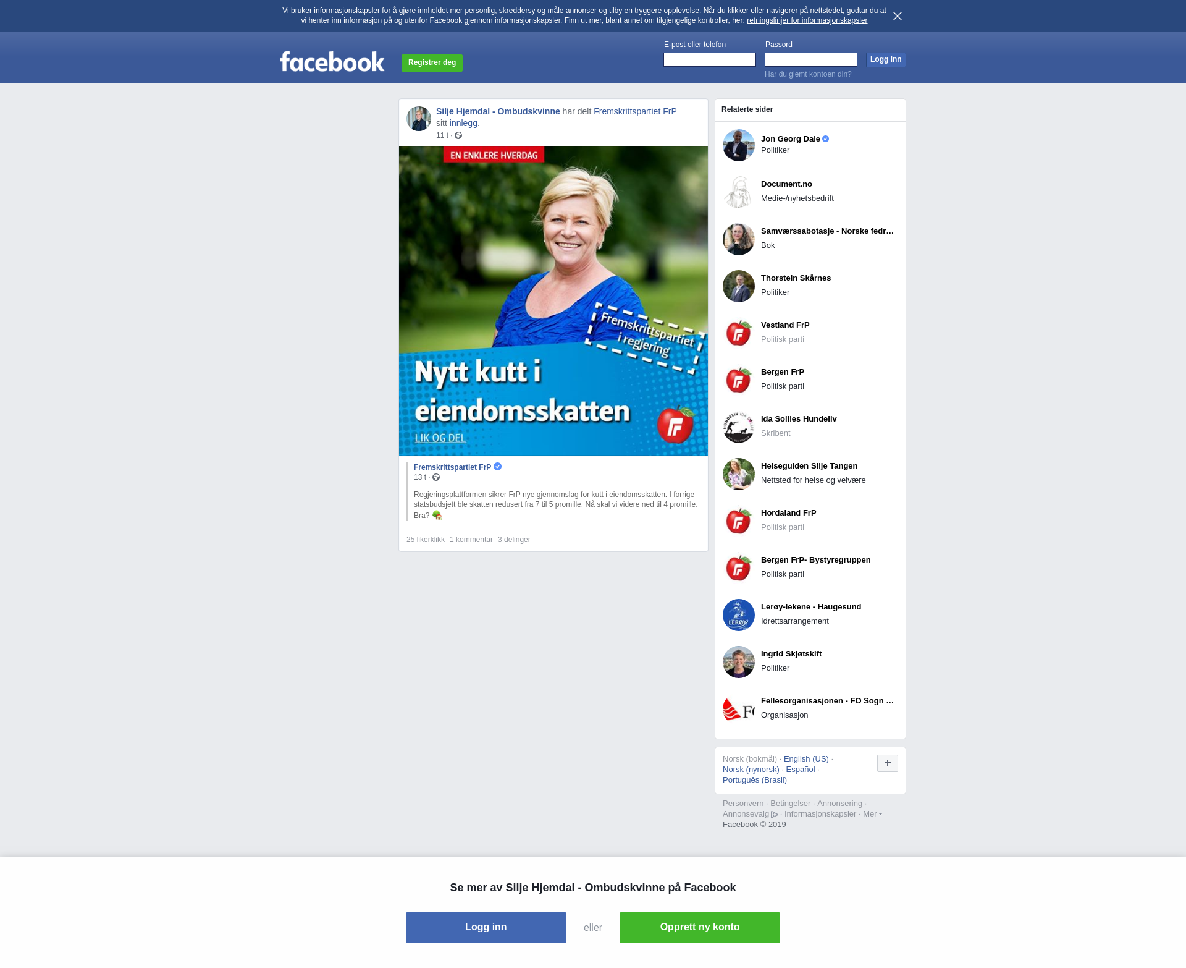The image size is (1186, 968).
Task: Open the innlegg link
Action: tap(463, 123)
